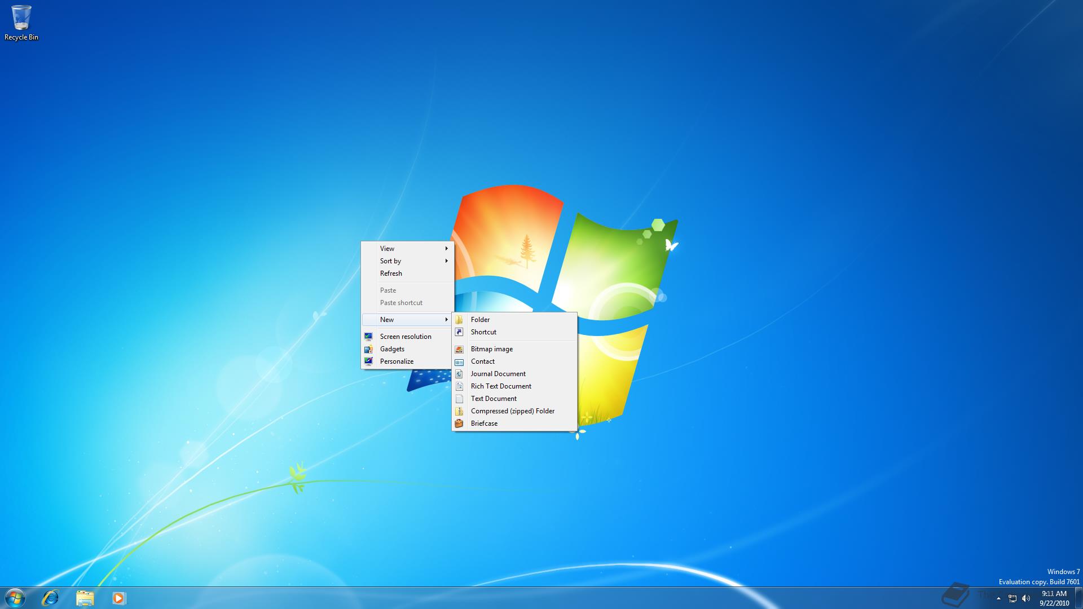
Task: Click the Folder icon in the New submenu
Action: click(x=459, y=320)
